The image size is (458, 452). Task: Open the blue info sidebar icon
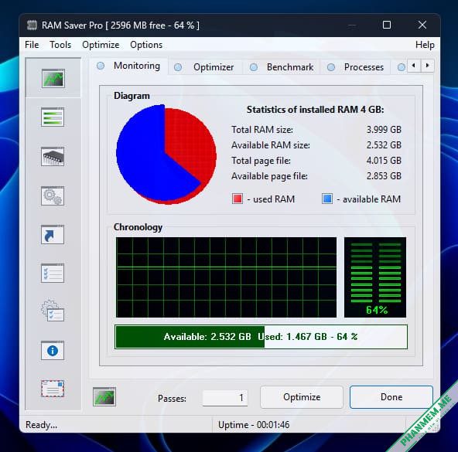[53, 350]
